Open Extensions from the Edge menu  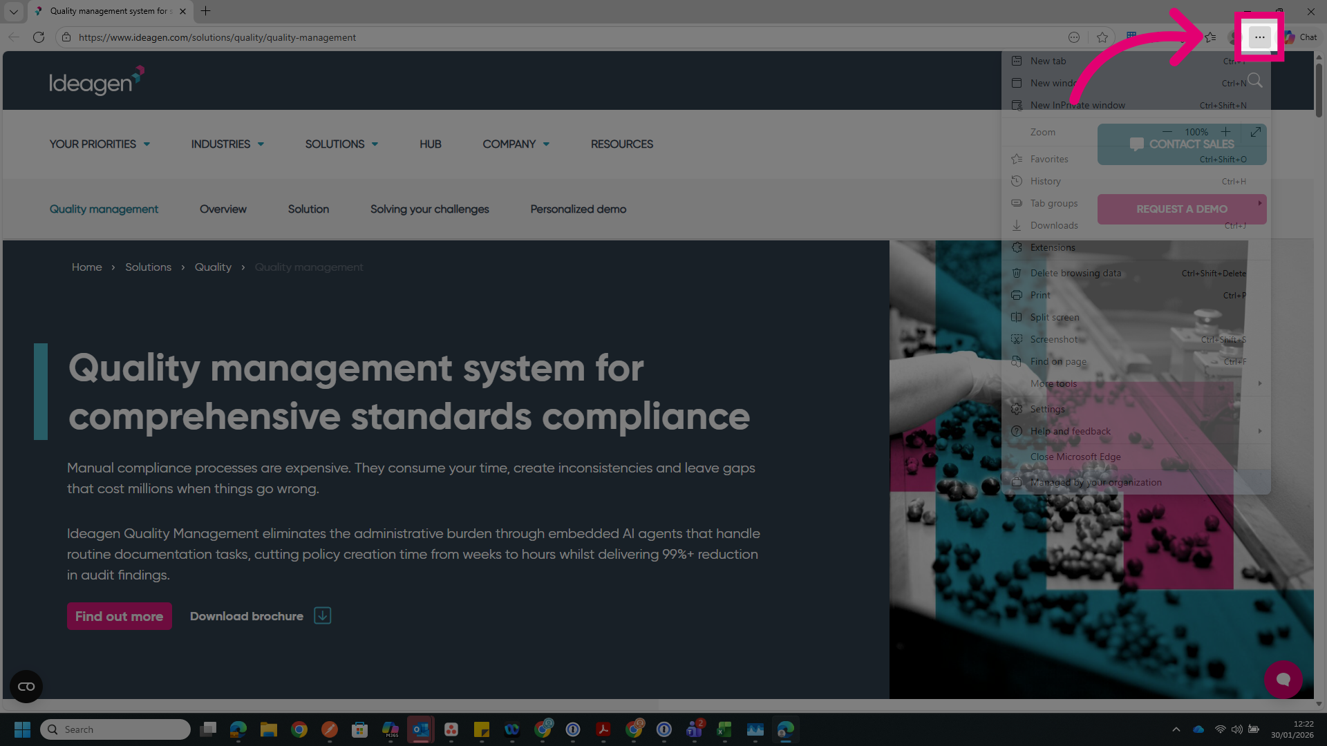(1136, 247)
